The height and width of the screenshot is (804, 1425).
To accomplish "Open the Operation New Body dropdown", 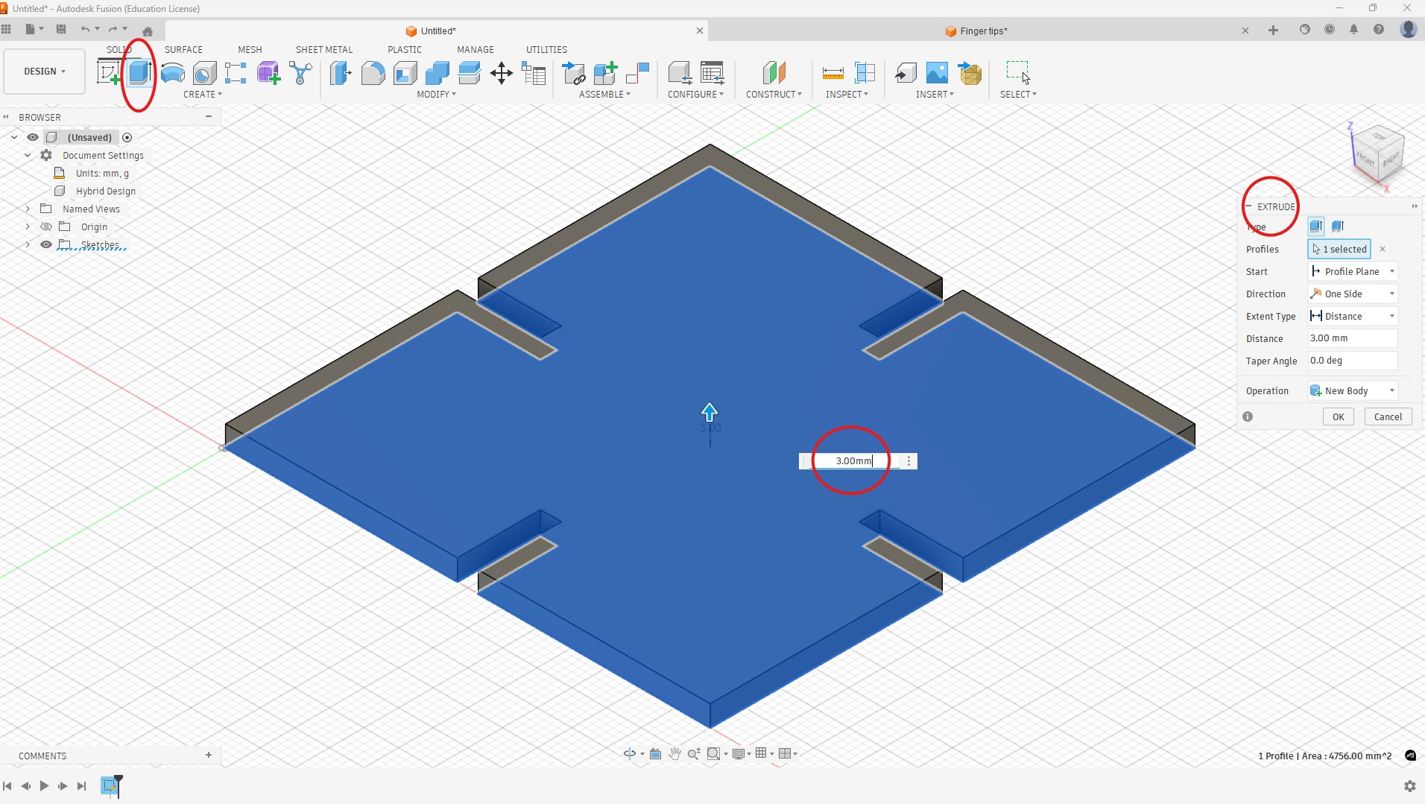I will 1353,390.
